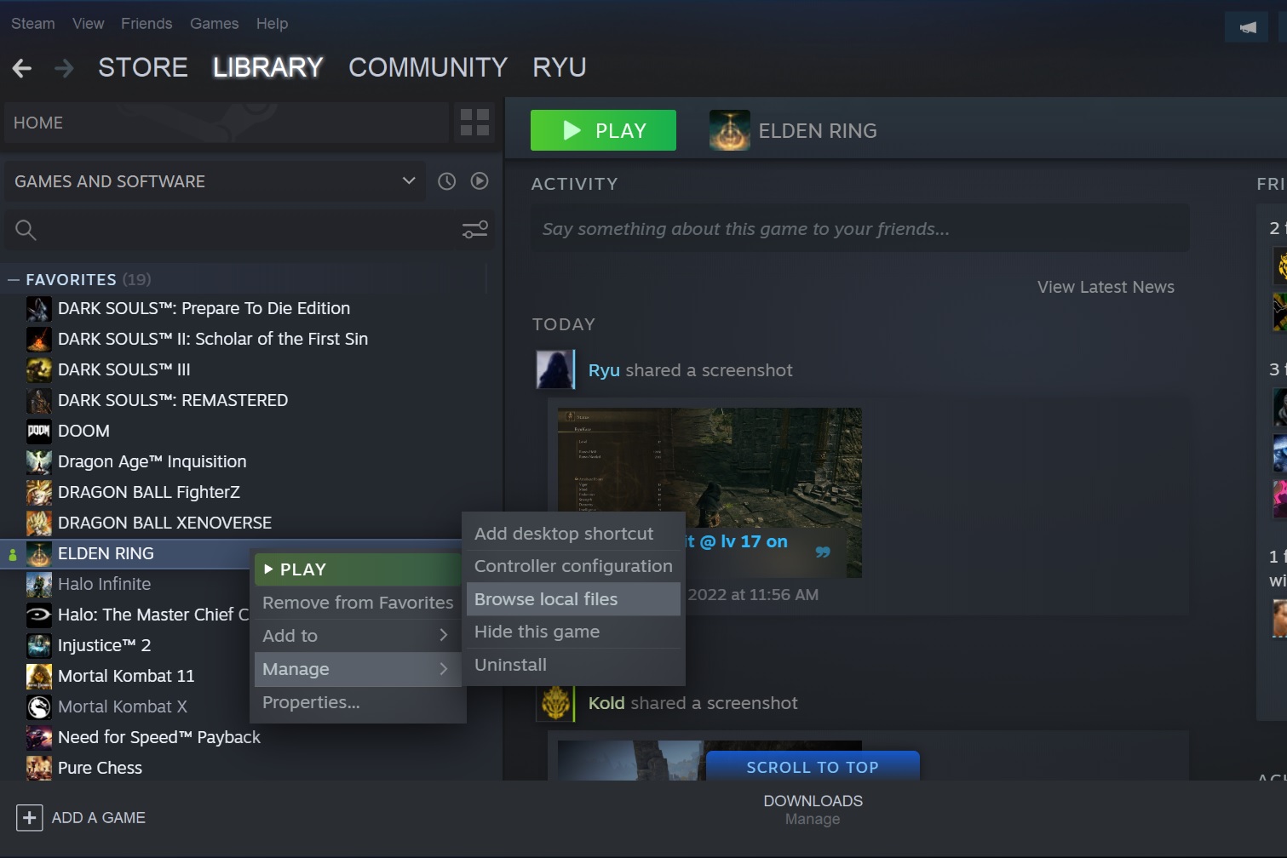This screenshot has width=1287, height=858.
Task: Click the library search magnifier
Action: (x=26, y=230)
